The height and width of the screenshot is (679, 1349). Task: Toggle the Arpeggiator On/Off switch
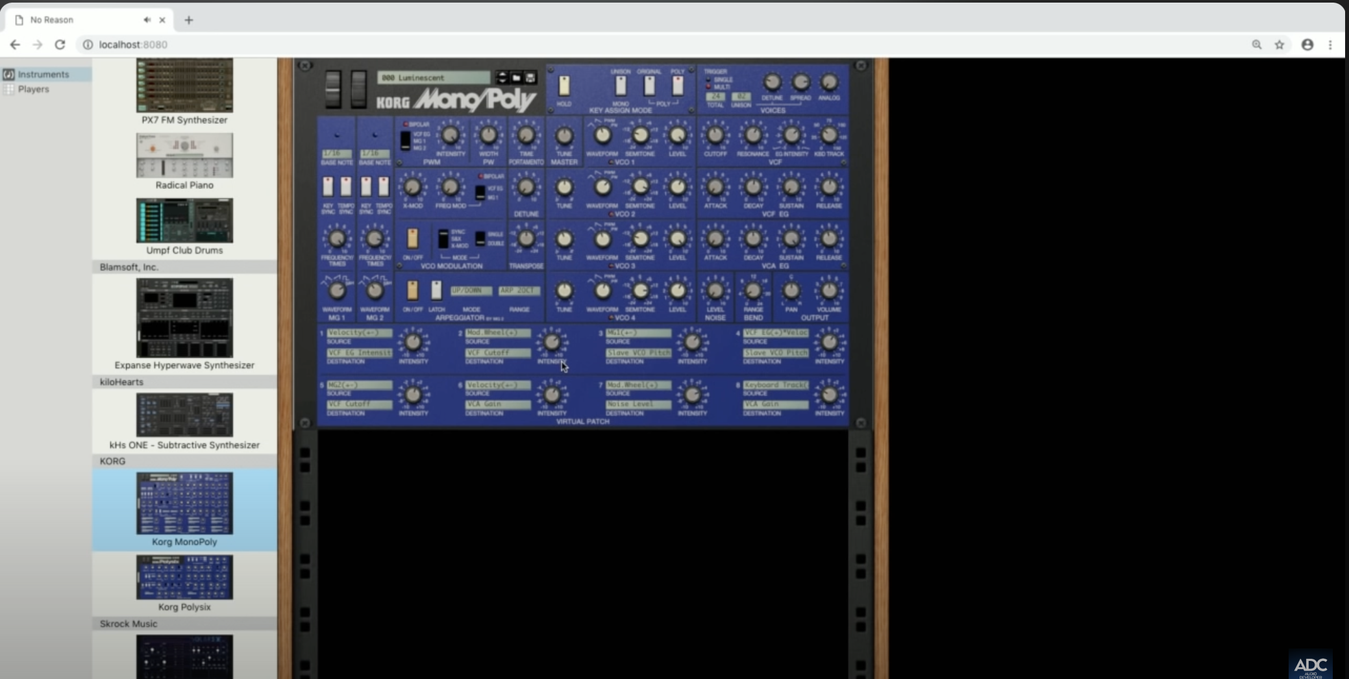412,290
